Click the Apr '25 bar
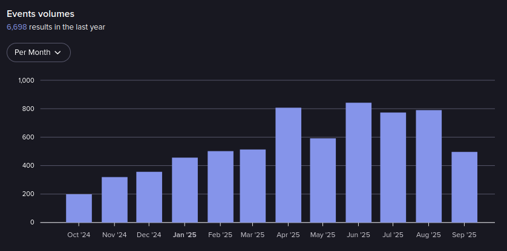 coord(288,165)
